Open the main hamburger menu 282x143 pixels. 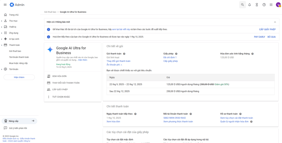pyautogui.click(x=5, y=5)
